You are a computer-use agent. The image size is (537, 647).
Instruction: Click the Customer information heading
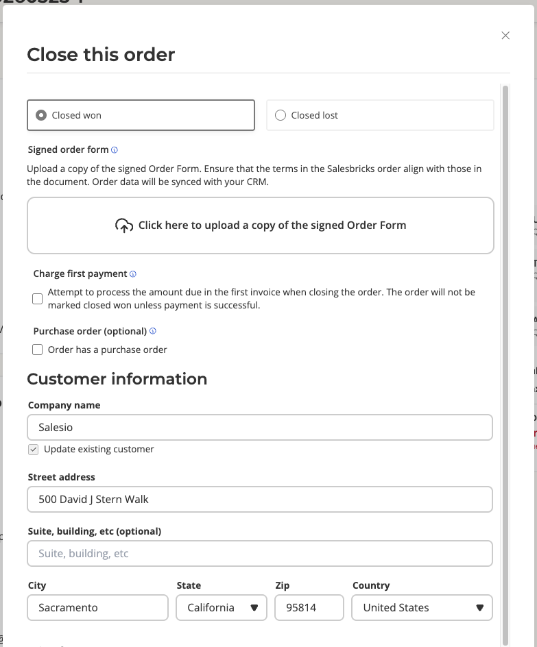click(117, 379)
